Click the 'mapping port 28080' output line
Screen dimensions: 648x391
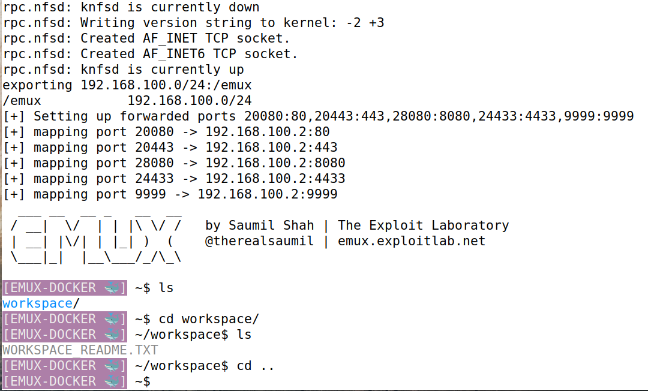174,163
